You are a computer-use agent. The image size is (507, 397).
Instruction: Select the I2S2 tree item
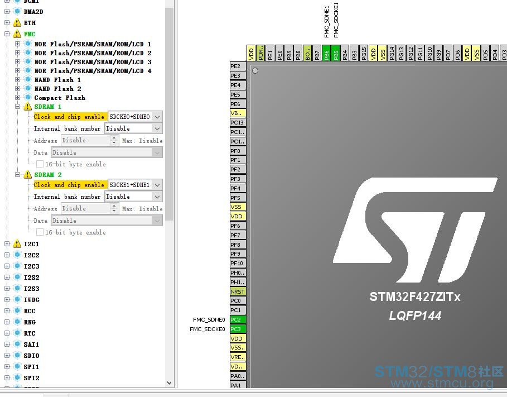pos(31,277)
